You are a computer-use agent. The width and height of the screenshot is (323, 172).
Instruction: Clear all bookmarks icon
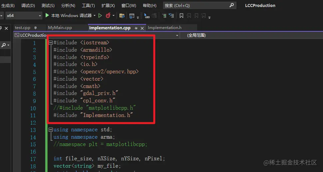click(203, 16)
